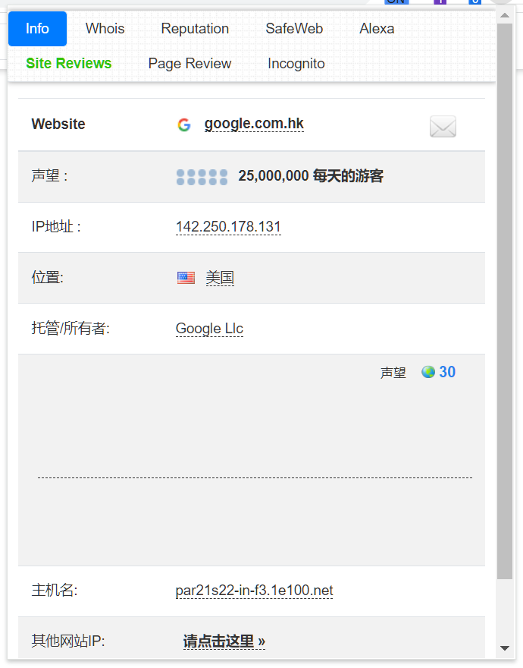Click the scrollbar up arrow
523x668 pixels.
(x=505, y=15)
